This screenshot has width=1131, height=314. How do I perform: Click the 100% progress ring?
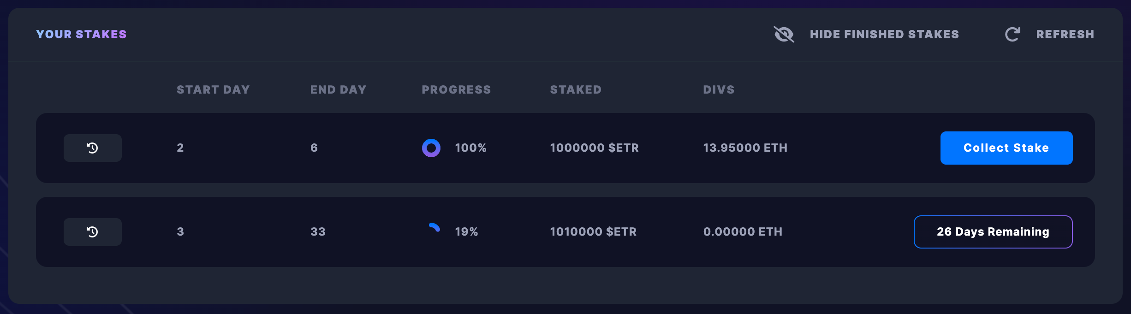(431, 148)
